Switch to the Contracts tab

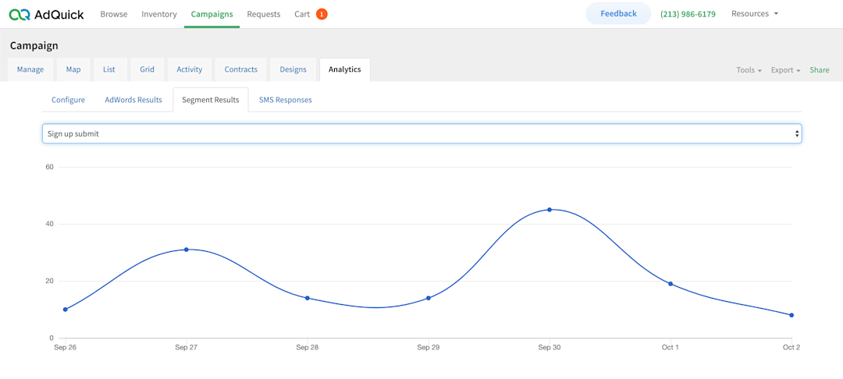241,69
